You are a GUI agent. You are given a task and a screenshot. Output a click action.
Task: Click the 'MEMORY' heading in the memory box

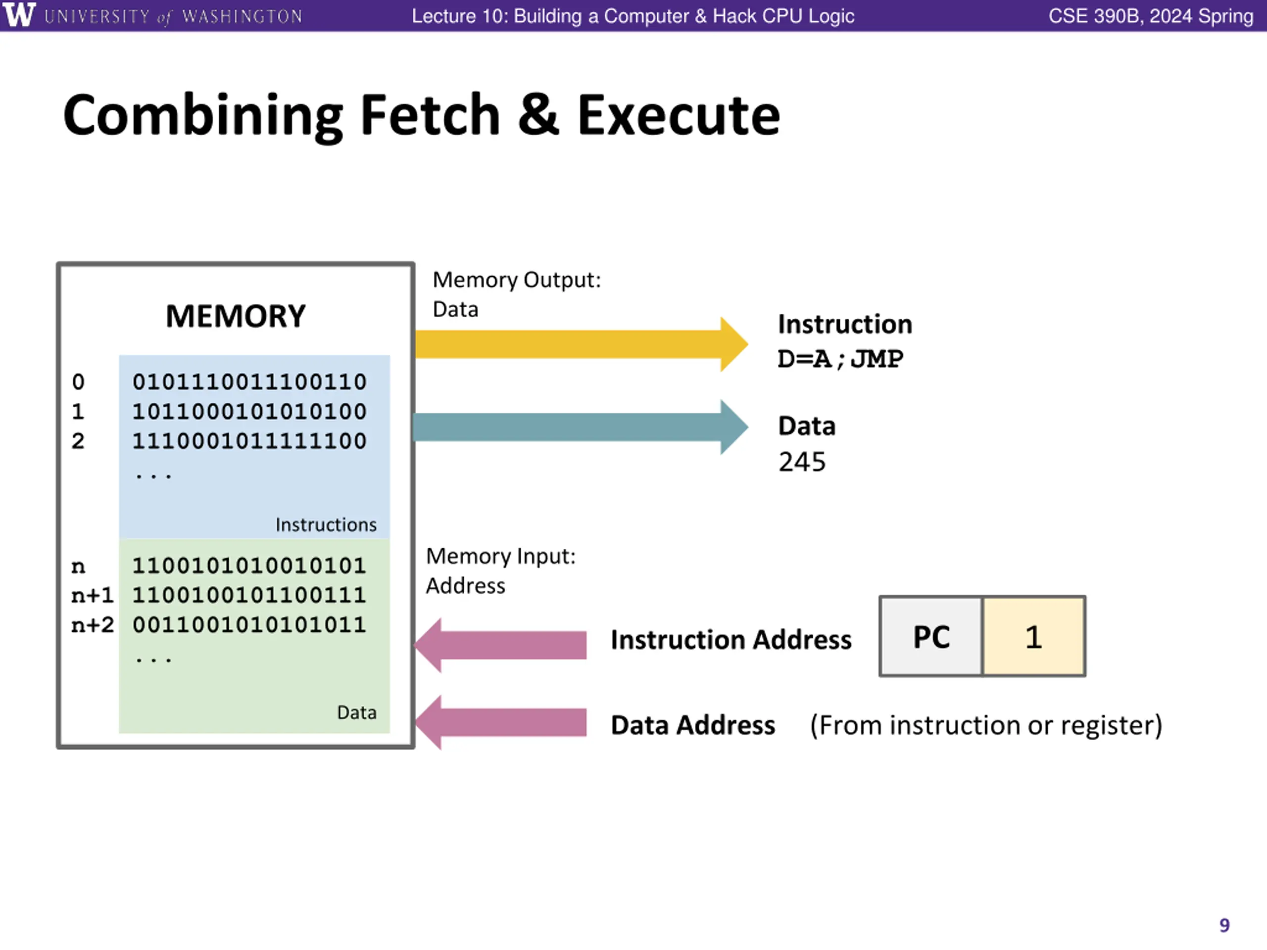coord(236,316)
